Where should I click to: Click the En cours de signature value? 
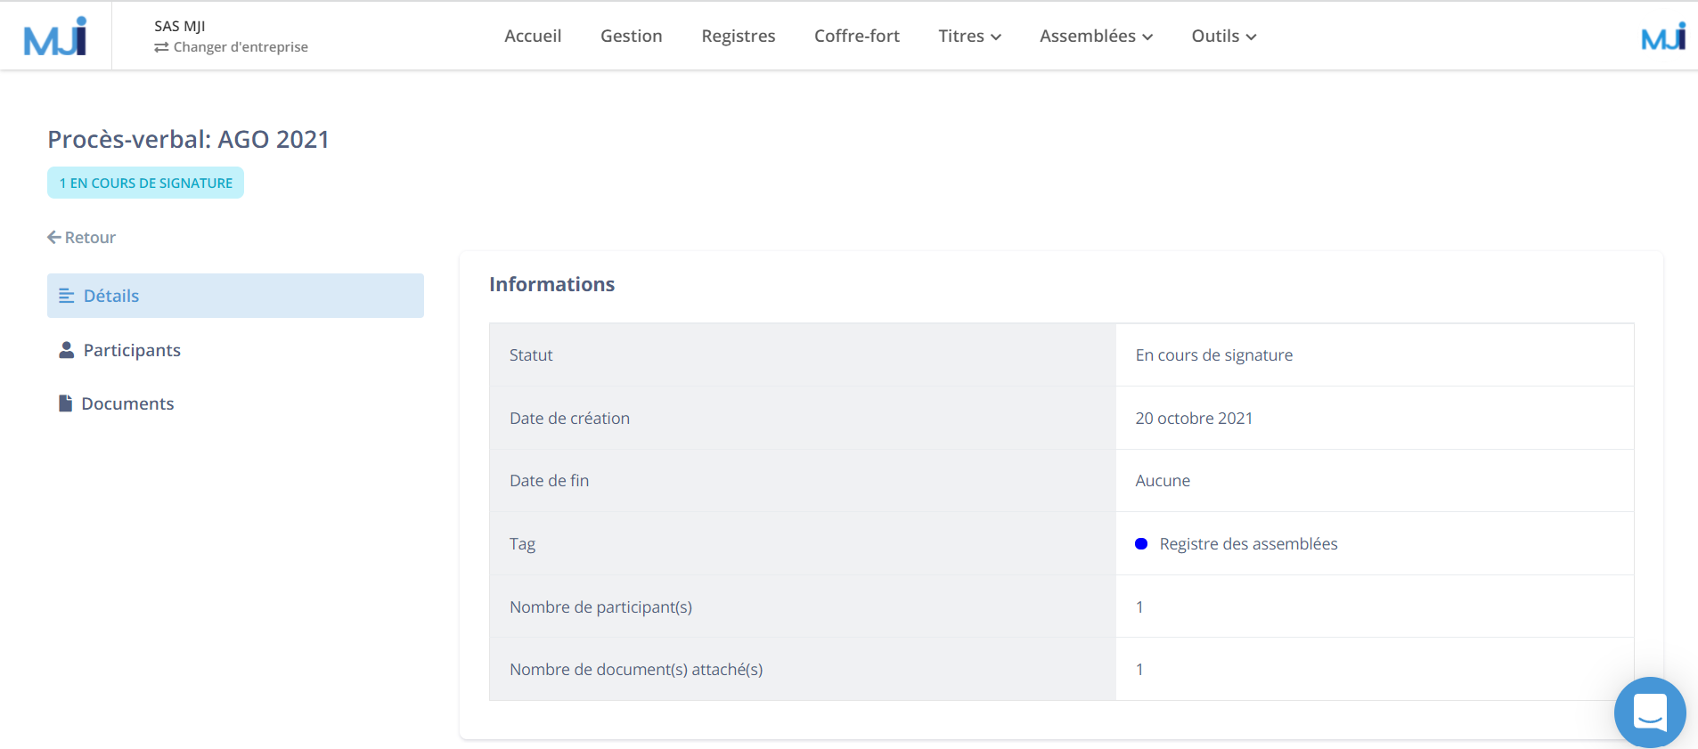pyautogui.click(x=1213, y=354)
